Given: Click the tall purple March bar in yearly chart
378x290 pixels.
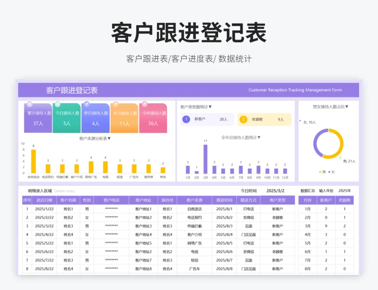Looking at the screenshot, I should (206, 159).
